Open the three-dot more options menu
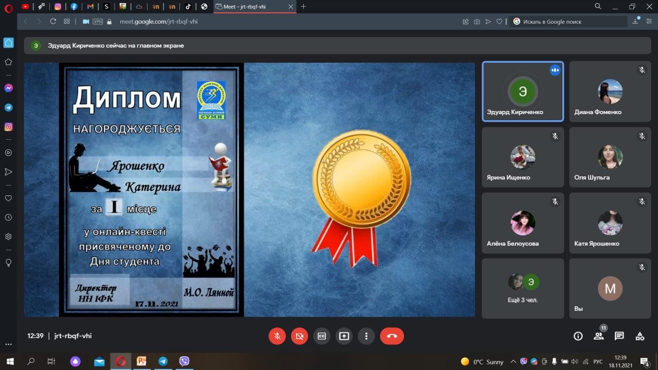The height and width of the screenshot is (370, 658). pyautogui.click(x=366, y=336)
